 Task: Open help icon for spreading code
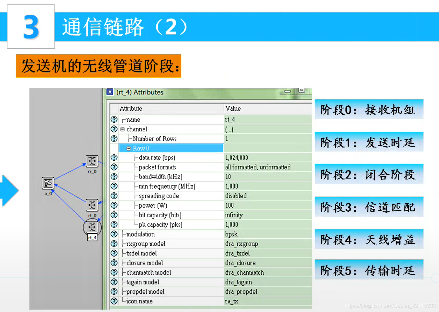[x=114, y=196]
